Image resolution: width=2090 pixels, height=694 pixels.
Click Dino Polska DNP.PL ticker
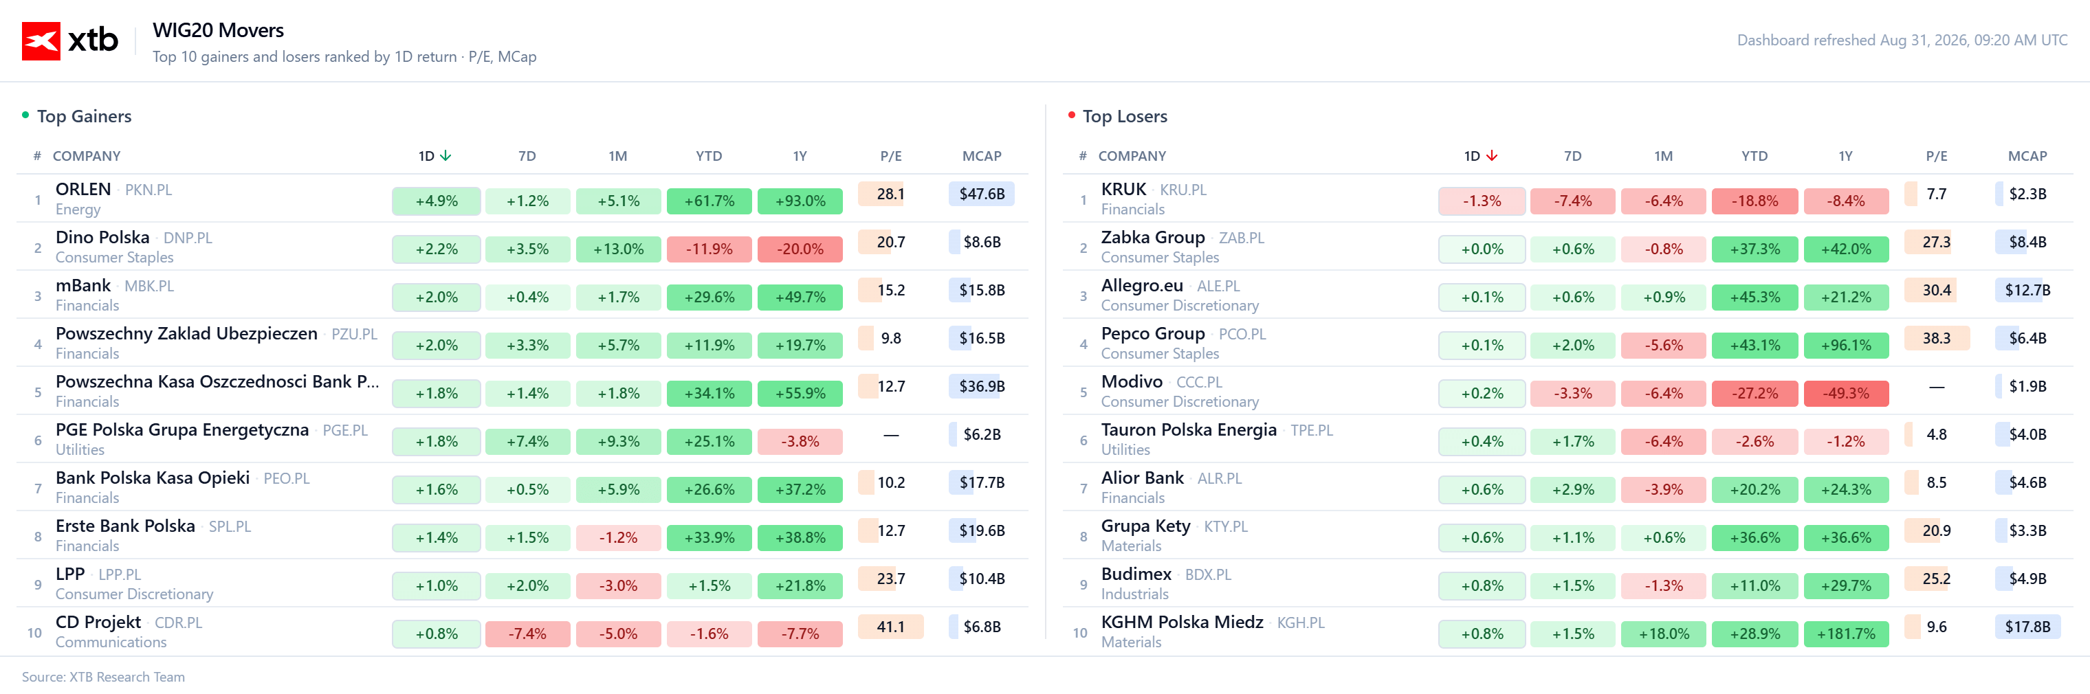pyautogui.click(x=188, y=238)
